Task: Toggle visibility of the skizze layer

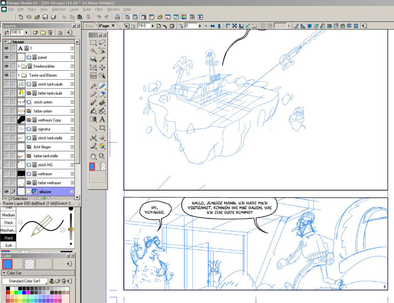Action: click(x=7, y=192)
